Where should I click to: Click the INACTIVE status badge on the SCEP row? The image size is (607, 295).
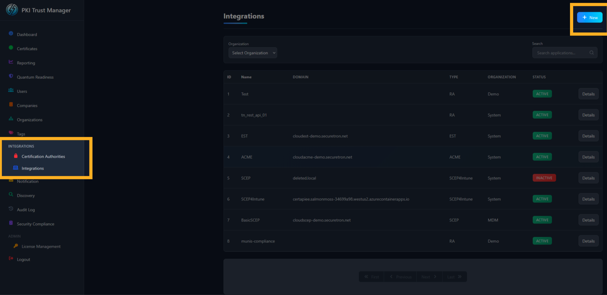pyautogui.click(x=544, y=178)
